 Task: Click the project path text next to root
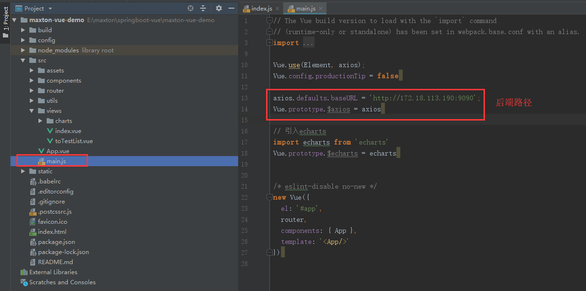coord(151,20)
